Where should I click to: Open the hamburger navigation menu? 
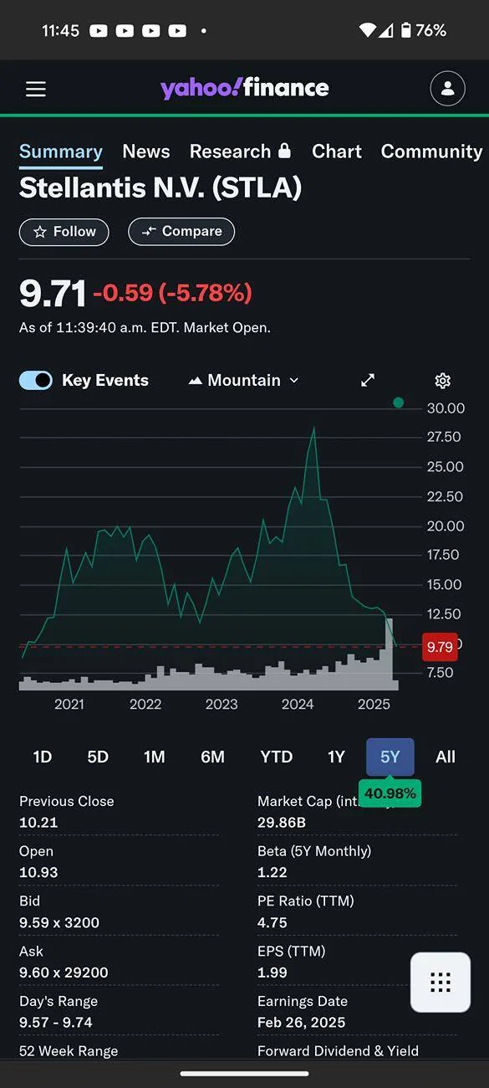36,89
